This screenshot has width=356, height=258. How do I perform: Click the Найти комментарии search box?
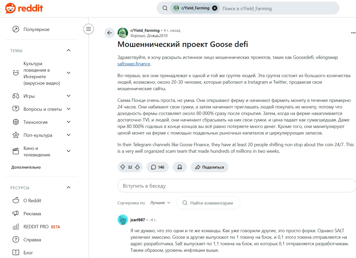[x=208, y=203]
